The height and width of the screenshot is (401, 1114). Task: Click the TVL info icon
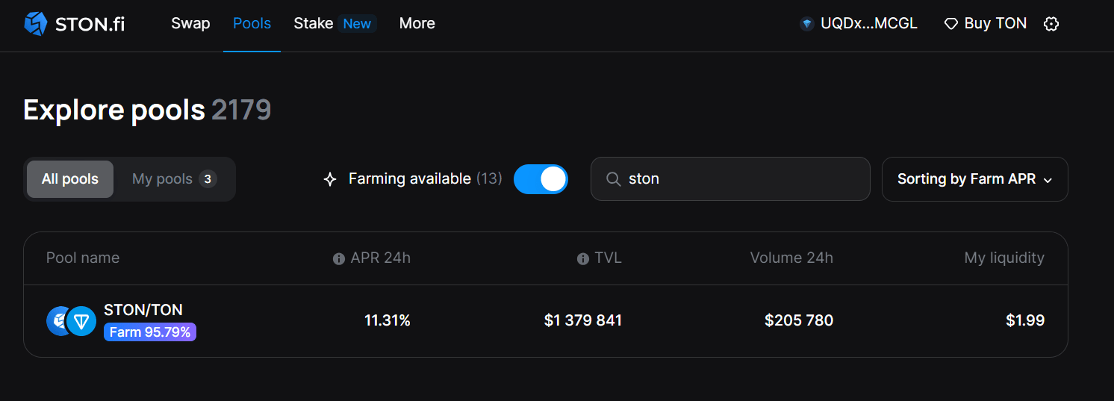tap(583, 258)
